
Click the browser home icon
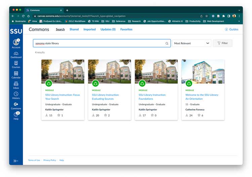pyautogui.click(x=29, y=16)
